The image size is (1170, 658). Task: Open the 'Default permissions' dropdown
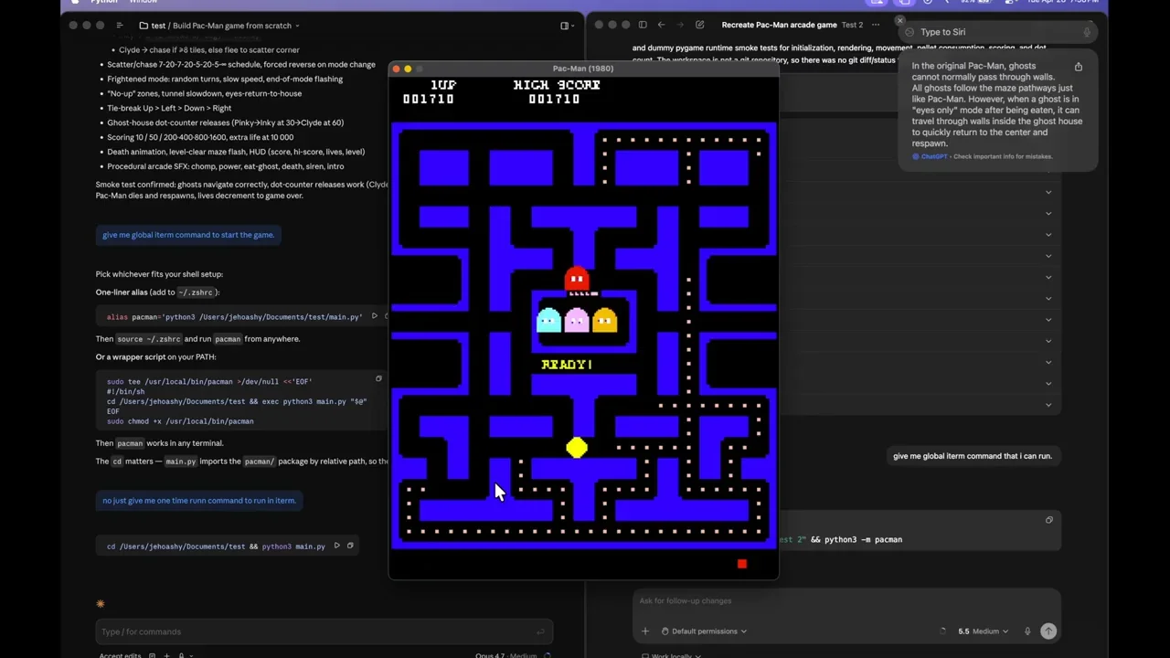tap(704, 631)
